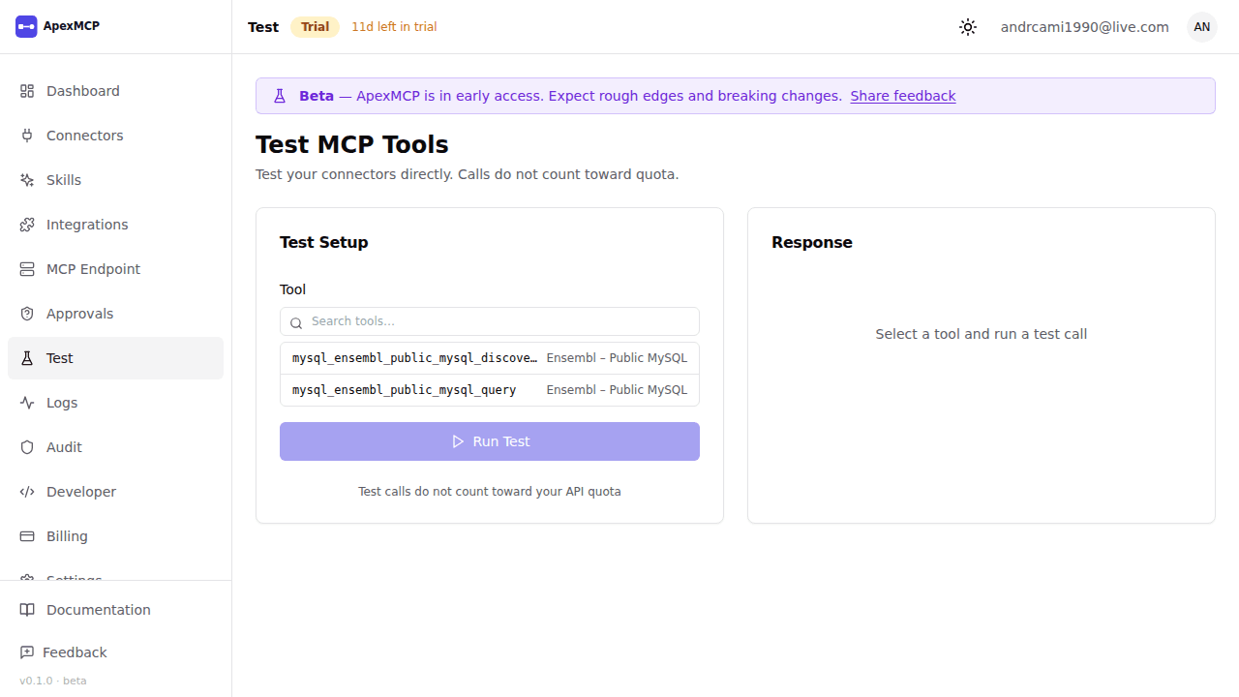1239x697 pixels.
Task: Click the Test workspace name in header
Action: click(263, 27)
